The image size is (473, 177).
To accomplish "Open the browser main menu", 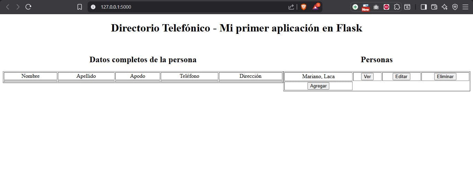I will pyautogui.click(x=465, y=7).
